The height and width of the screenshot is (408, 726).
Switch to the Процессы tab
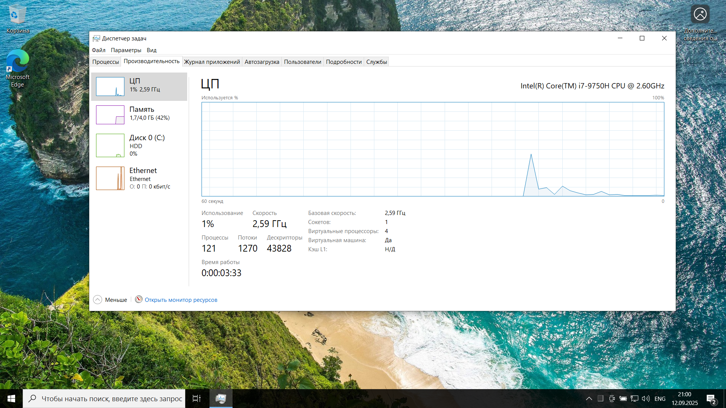pos(105,62)
